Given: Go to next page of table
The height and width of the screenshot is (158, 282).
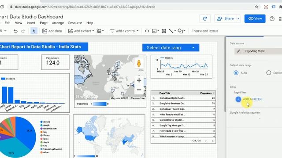Looking at the screenshot, I should [x=213, y=141].
